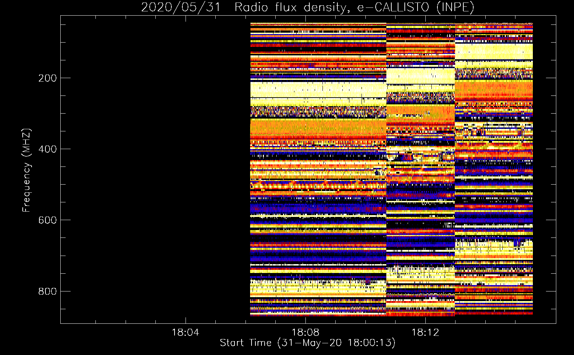Click the 'Frequency (MHZ)' axis label
Screen dimensions: 574x355
click(x=27, y=170)
